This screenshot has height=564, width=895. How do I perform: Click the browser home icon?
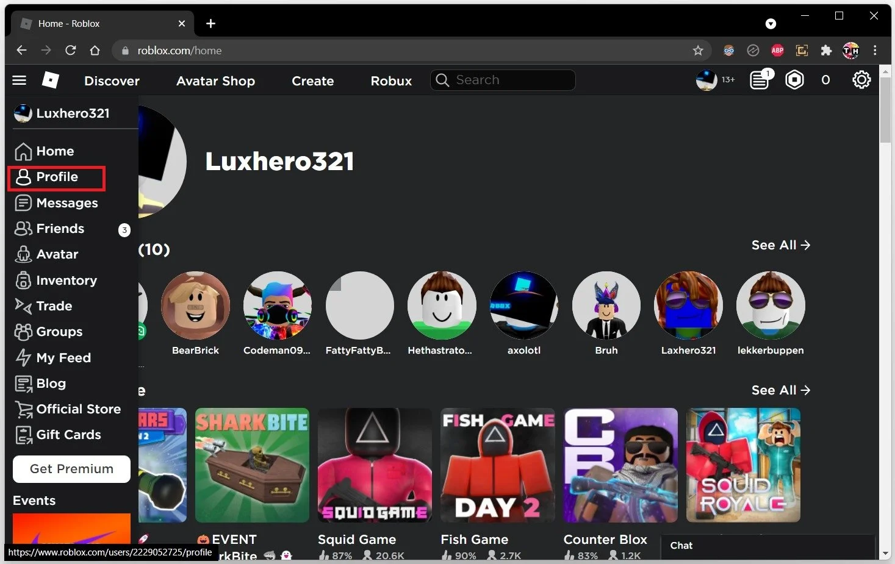coord(95,50)
